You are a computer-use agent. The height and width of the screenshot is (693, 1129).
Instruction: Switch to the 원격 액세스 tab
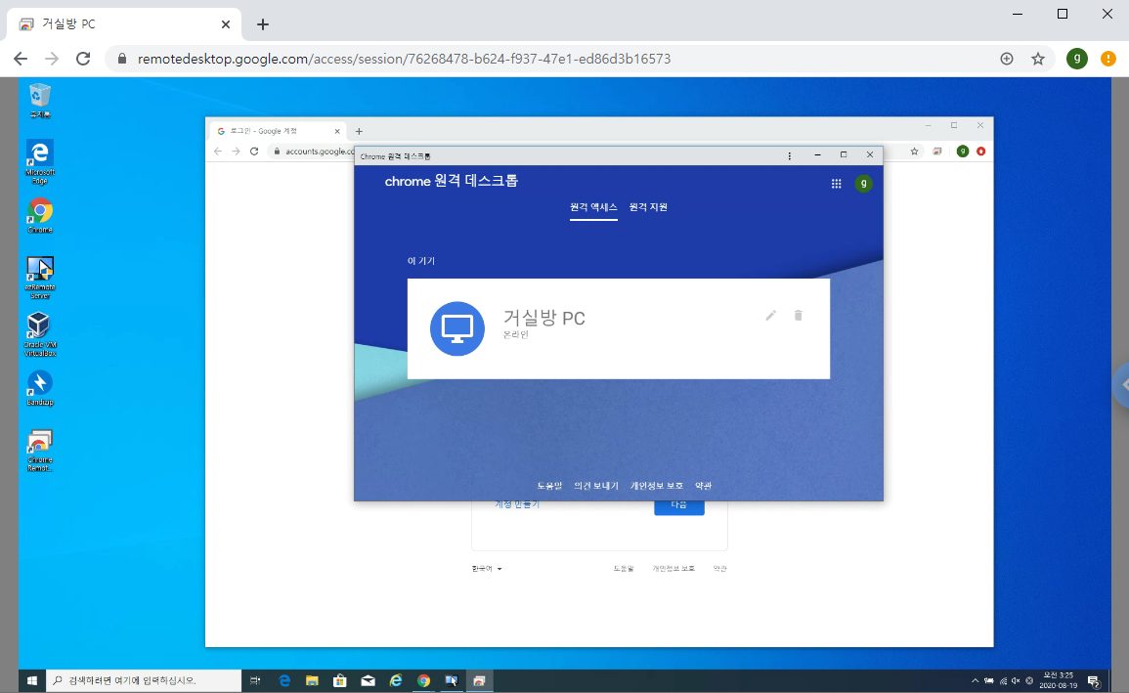(593, 207)
